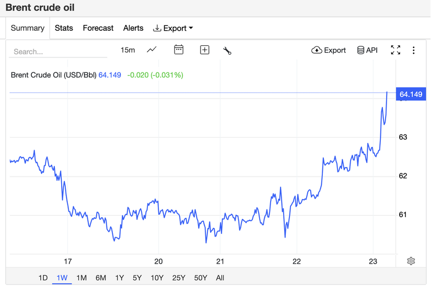Go to the Alerts tab
This screenshot has width=431, height=286.
[133, 28]
